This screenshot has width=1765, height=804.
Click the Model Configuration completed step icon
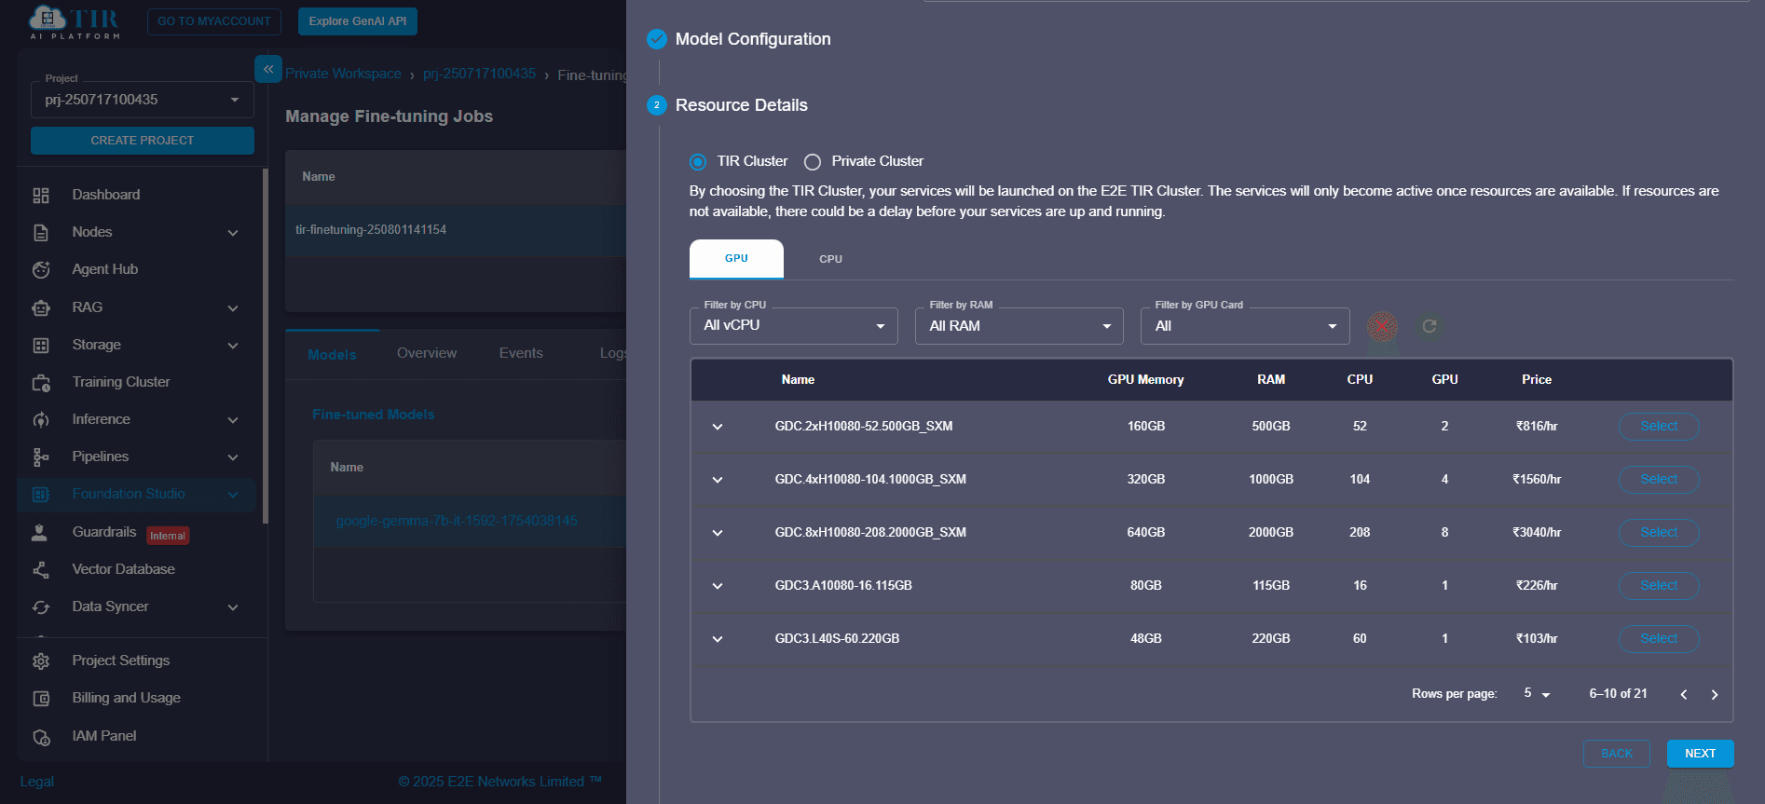(x=657, y=39)
